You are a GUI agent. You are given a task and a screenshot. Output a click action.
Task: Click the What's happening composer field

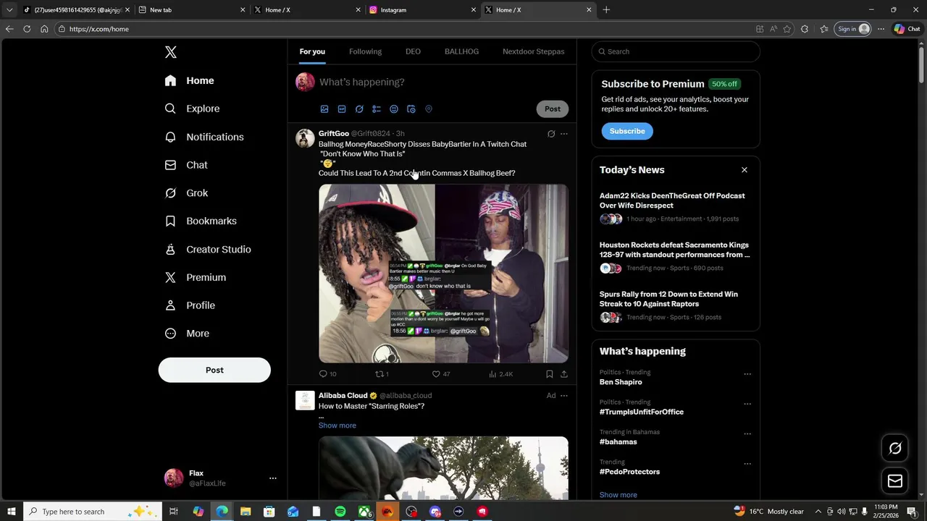click(x=442, y=82)
